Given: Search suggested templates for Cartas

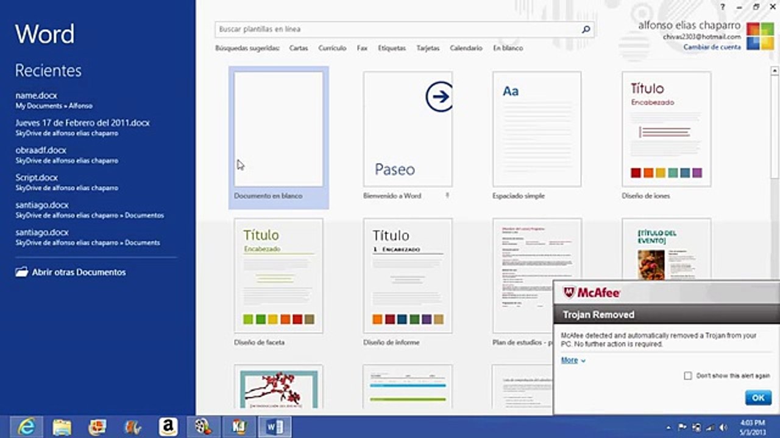Looking at the screenshot, I should (x=299, y=48).
